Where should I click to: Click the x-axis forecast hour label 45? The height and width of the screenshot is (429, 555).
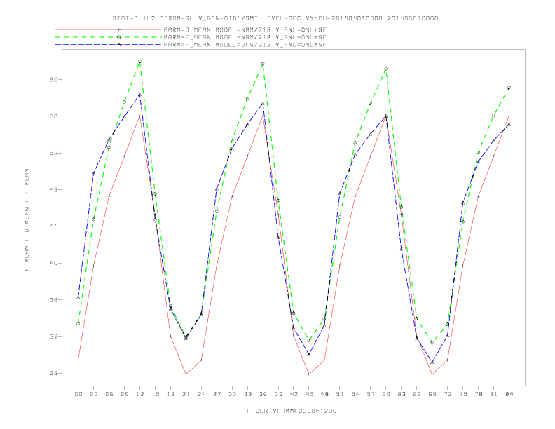point(309,394)
